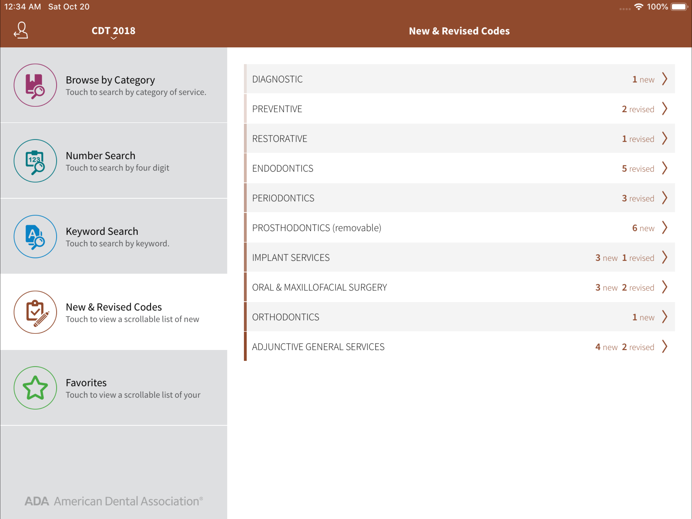Screen dimensions: 692x519
Task: Expand the PREVENTIVE row chevron
Action: click(x=665, y=109)
